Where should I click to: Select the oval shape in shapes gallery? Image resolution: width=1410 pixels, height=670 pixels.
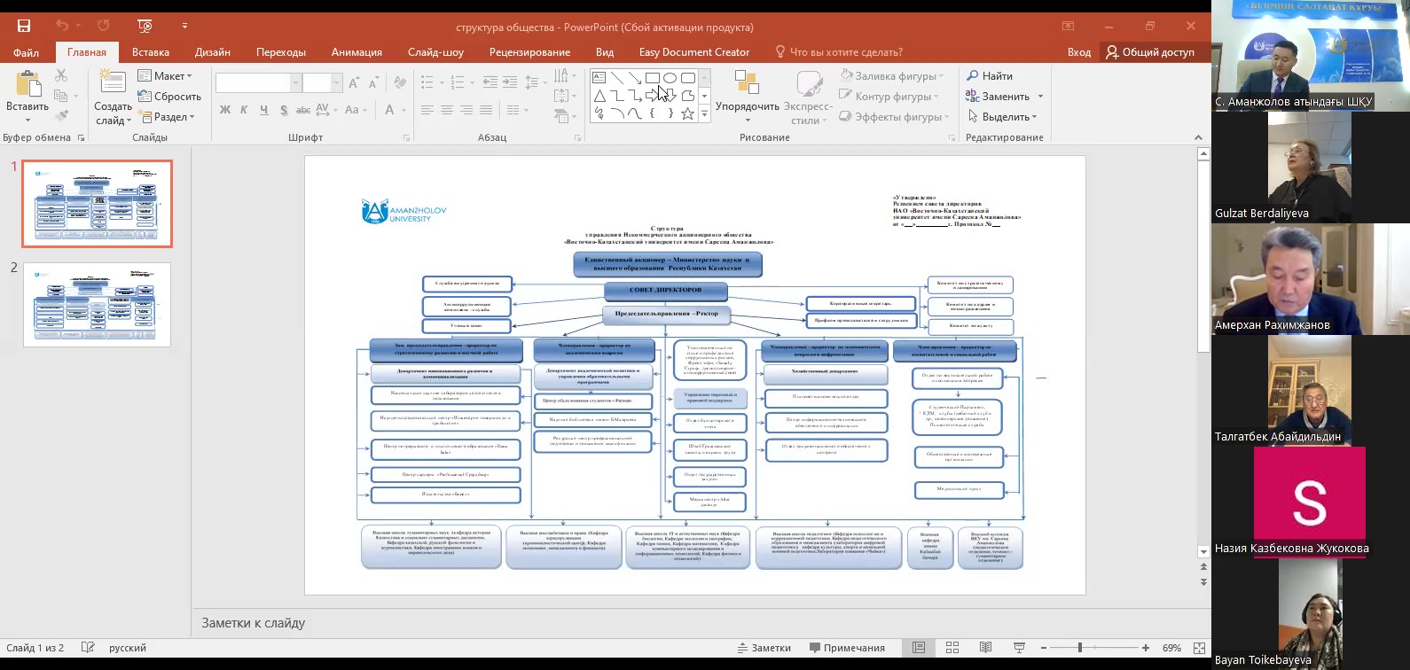[670, 78]
